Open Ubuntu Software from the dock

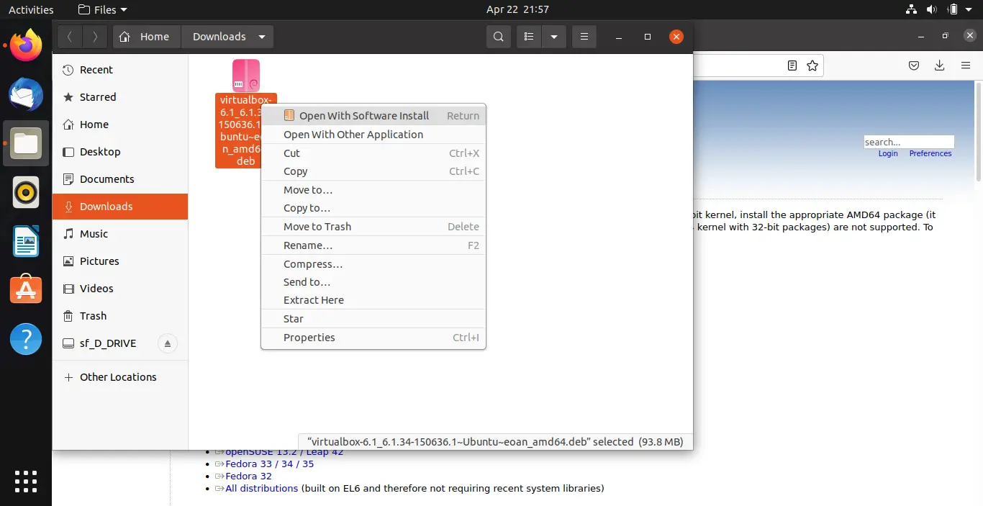coord(26,290)
